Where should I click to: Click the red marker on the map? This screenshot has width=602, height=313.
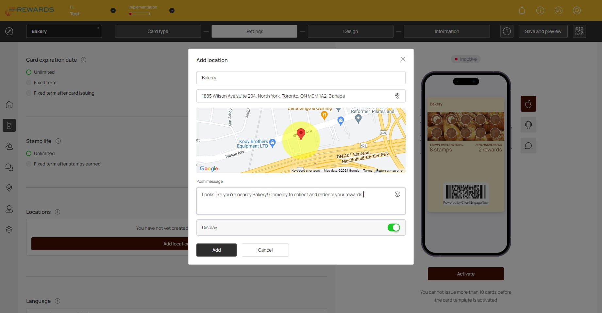(301, 134)
